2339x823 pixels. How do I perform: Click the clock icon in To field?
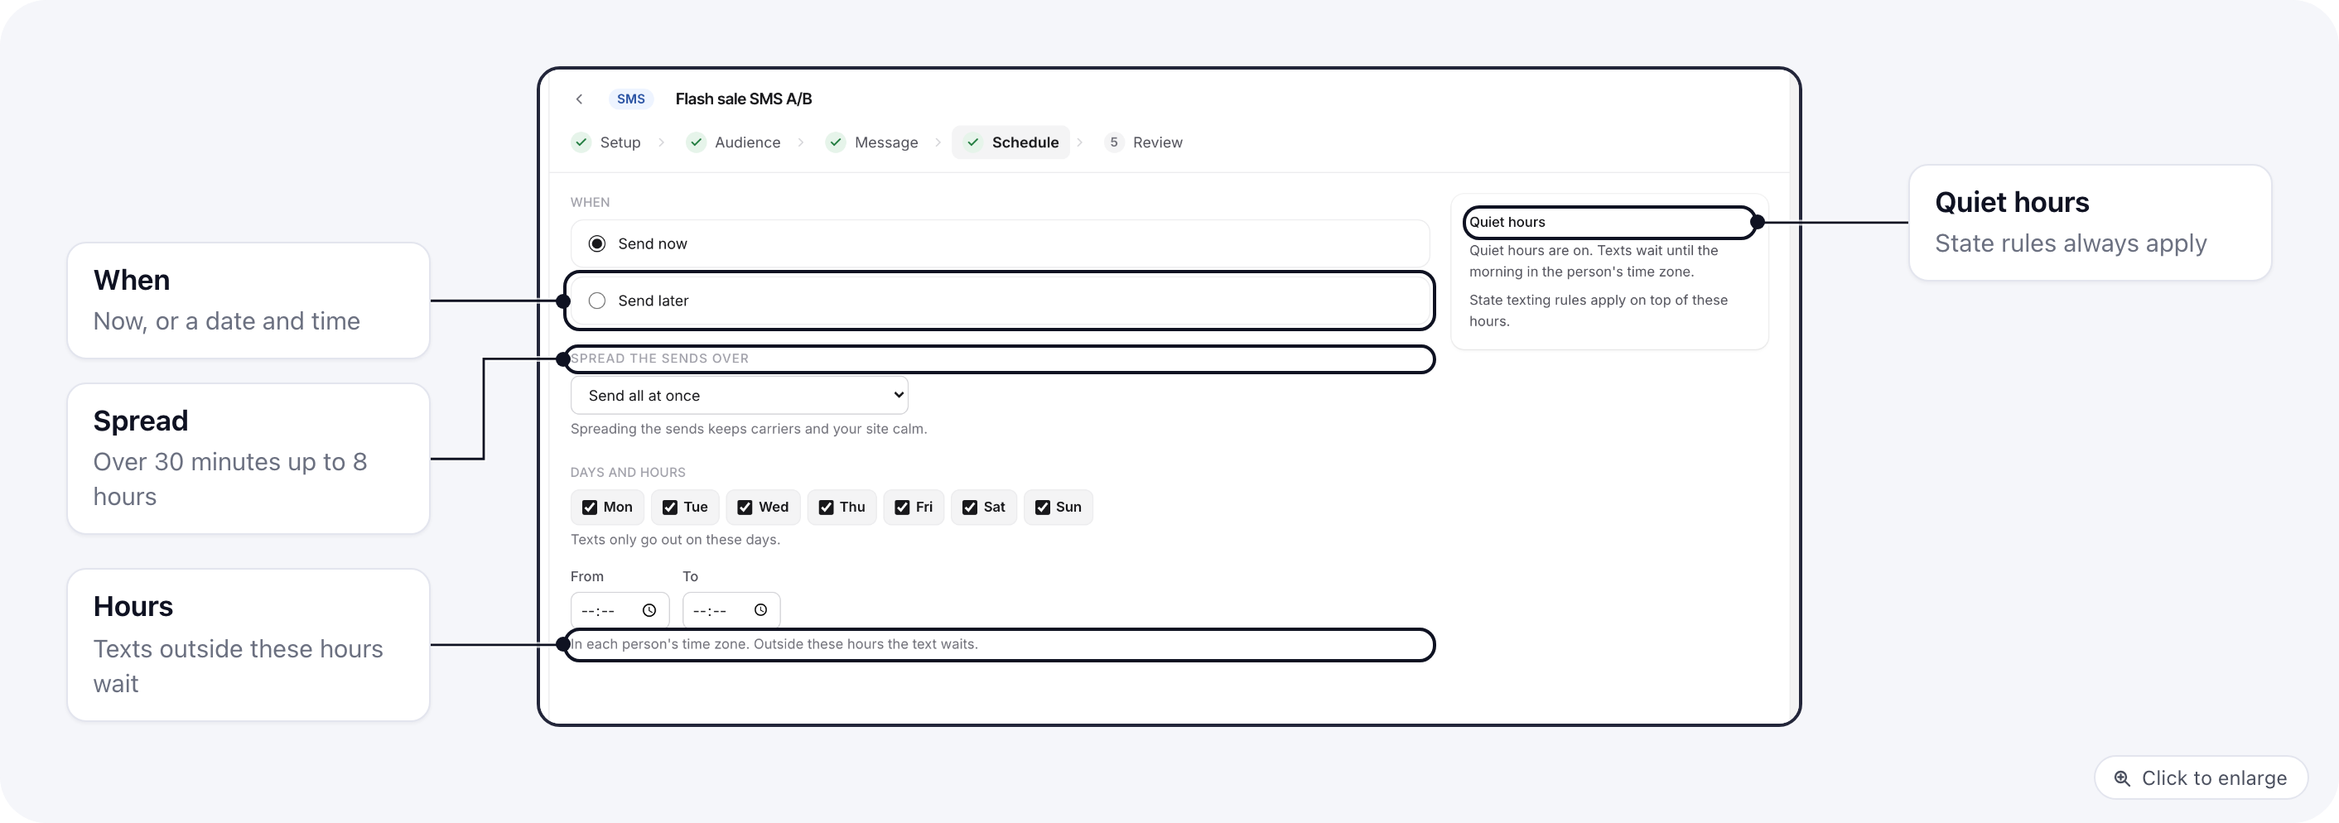click(x=761, y=611)
